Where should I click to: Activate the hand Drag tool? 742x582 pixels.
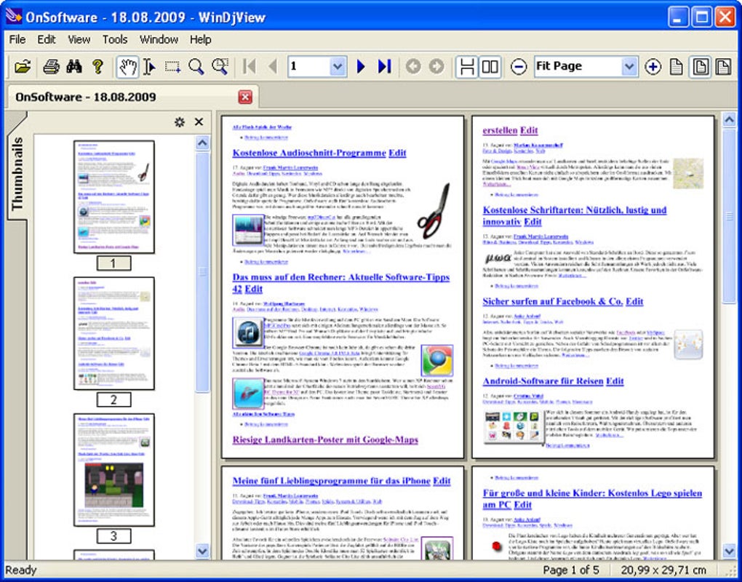tap(128, 67)
